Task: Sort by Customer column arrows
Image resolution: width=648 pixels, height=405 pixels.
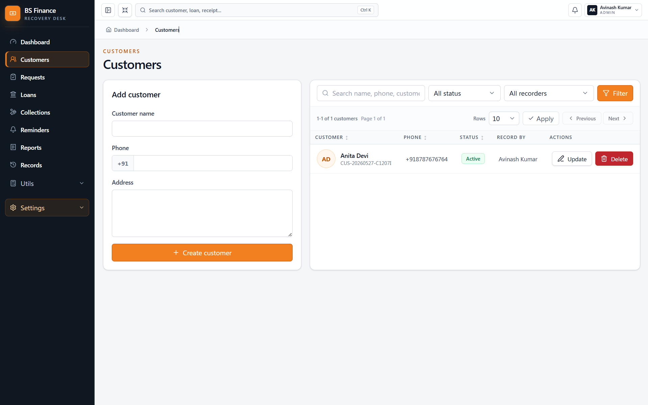Action: click(347, 138)
